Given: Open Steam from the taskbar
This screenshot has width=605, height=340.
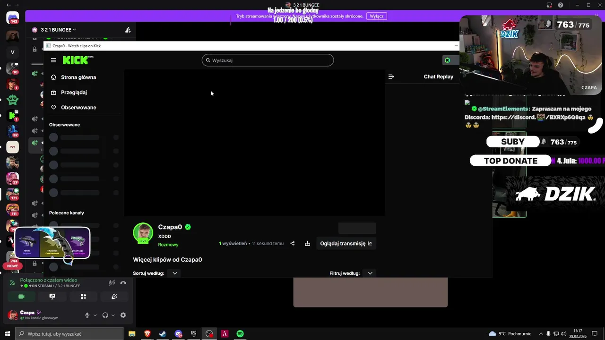Looking at the screenshot, I should pyautogui.click(x=163, y=334).
